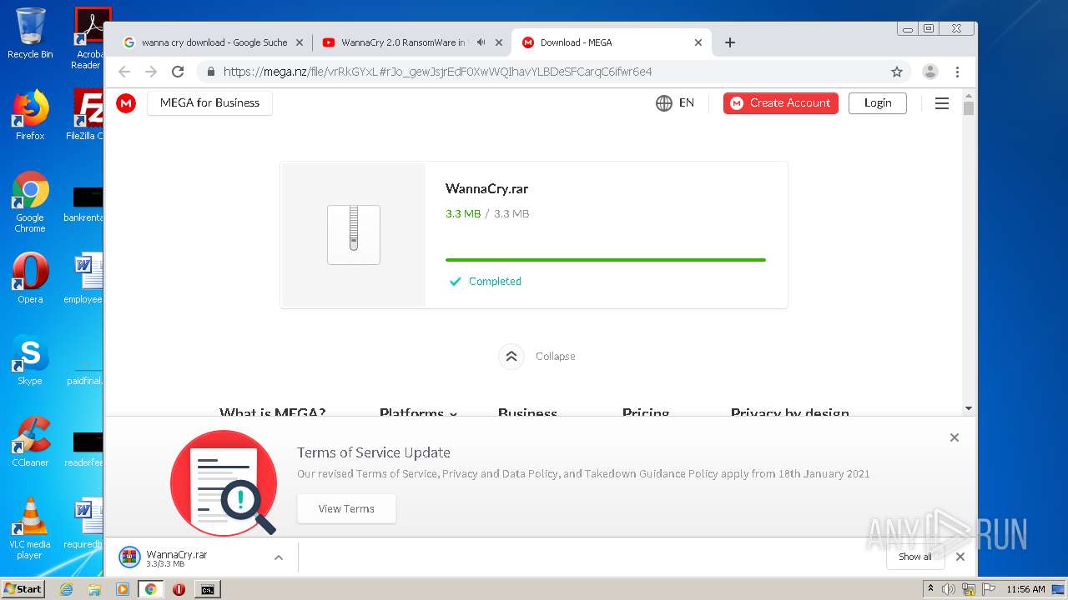Click the volume icon in the system tray
This screenshot has height=600, width=1068.
[949, 589]
